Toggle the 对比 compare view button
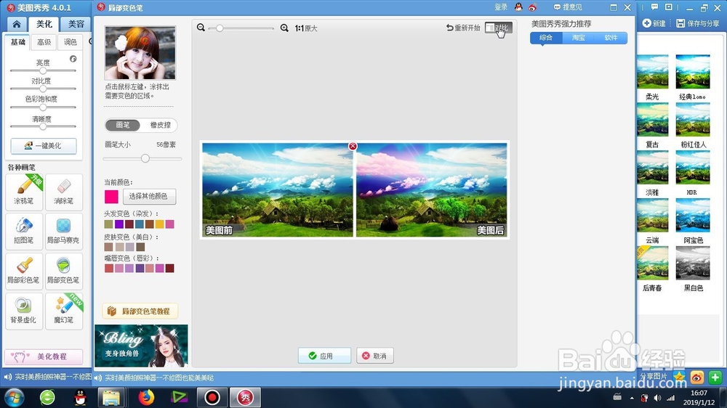 click(498, 28)
